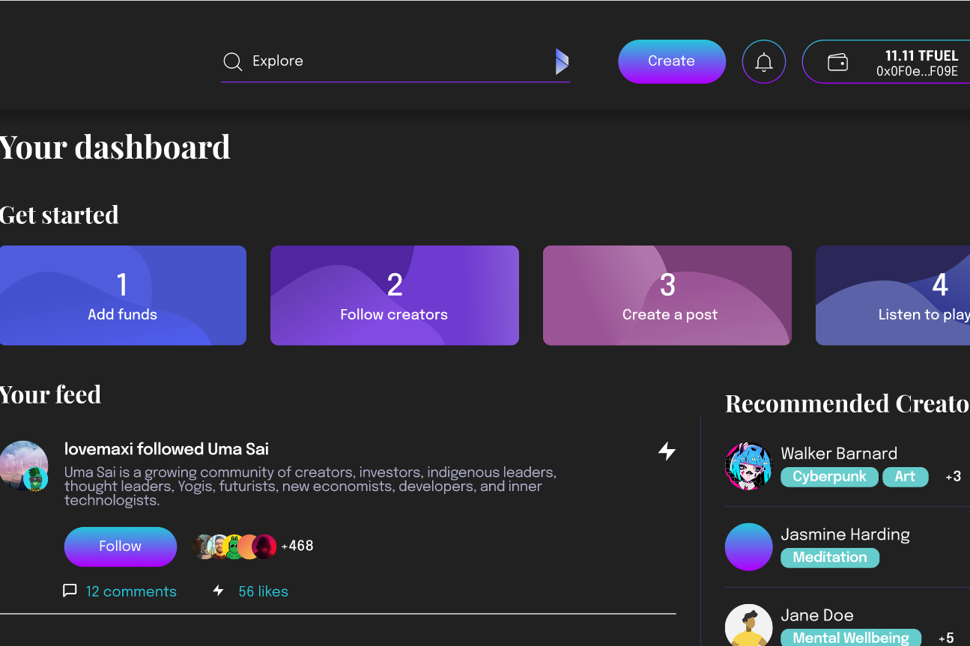Open Walker Barnard creator profile name
Screen dimensions: 970x646
click(x=839, y=453)
